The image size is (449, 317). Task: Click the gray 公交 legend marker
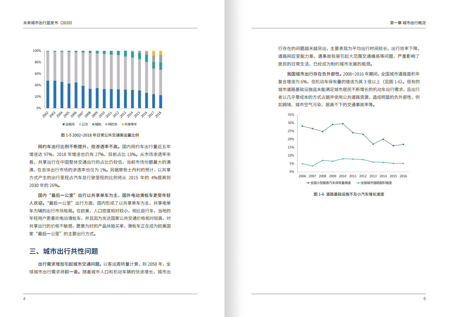coord(80,124)
